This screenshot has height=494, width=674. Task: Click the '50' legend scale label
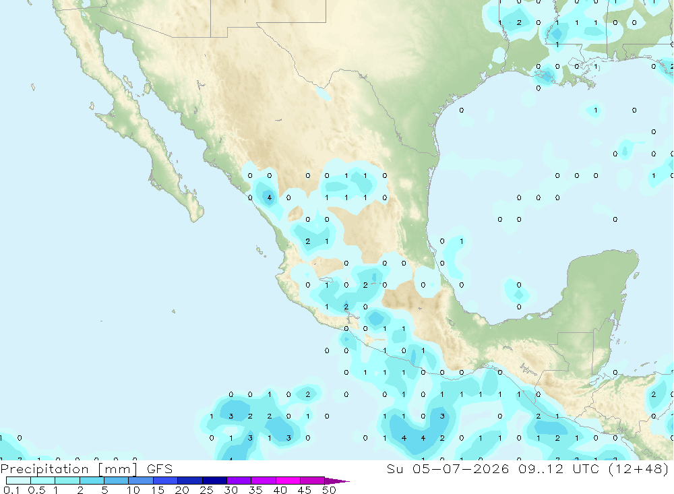pyautogui.click(x=329, y=490)
